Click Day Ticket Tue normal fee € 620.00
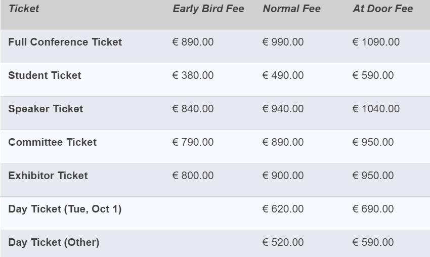The width and height of the screenshot is (430, 257). click(283, 209)
